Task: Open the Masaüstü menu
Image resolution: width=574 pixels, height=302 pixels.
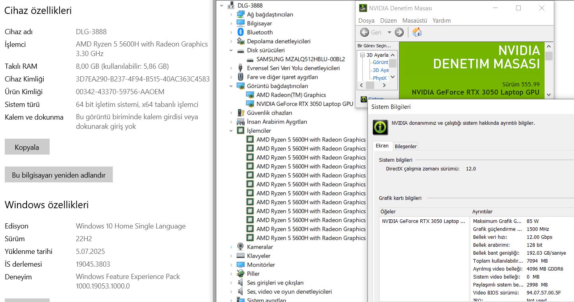Action: pos(414,21)
